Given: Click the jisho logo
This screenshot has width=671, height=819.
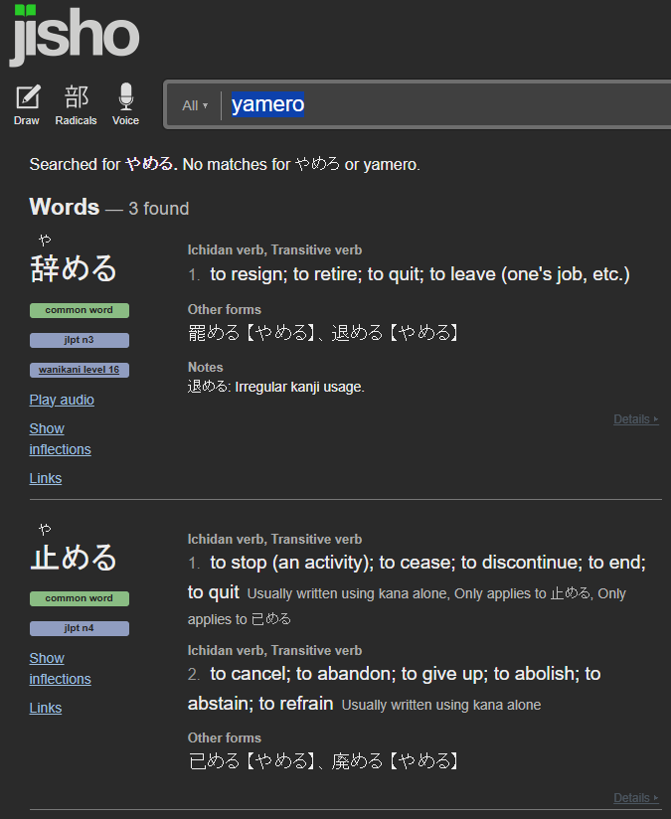Looking at the screenshot, I should click(x=75, y=36).
